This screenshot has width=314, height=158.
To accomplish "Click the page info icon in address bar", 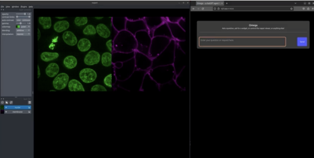I will (x=218, y=9).
